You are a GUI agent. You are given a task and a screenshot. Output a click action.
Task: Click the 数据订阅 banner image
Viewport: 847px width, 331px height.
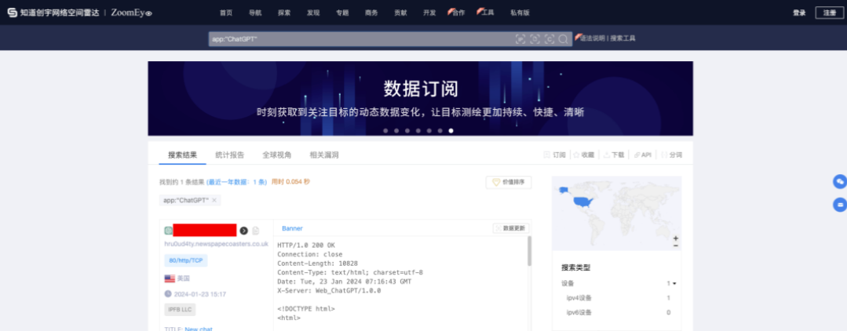(x=420, y=98)
